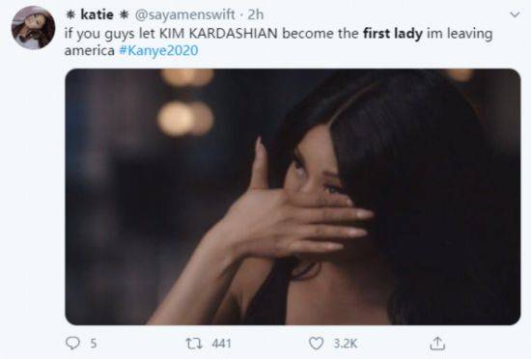Open the tweet via the 2h timestamp
This screenshot has width=531, height=359.
point(256,14)
